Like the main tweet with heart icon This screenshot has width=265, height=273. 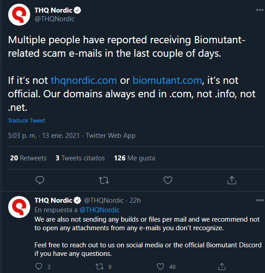point(168,180)
